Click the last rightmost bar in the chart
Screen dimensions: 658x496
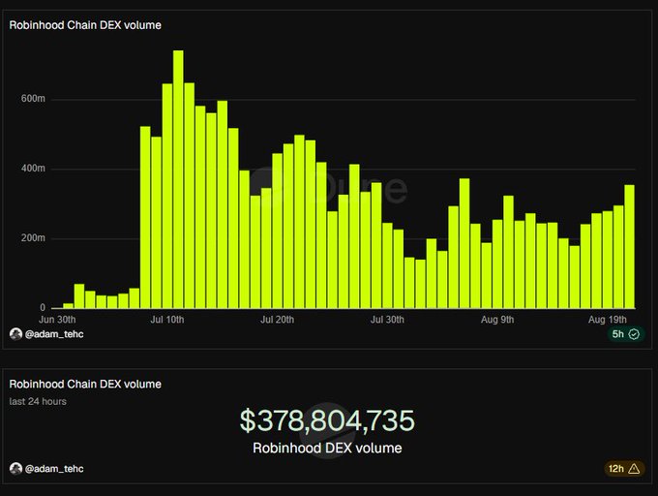tap(630, 246)
